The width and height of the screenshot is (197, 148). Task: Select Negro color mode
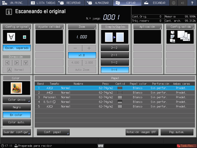click(17, 107)
